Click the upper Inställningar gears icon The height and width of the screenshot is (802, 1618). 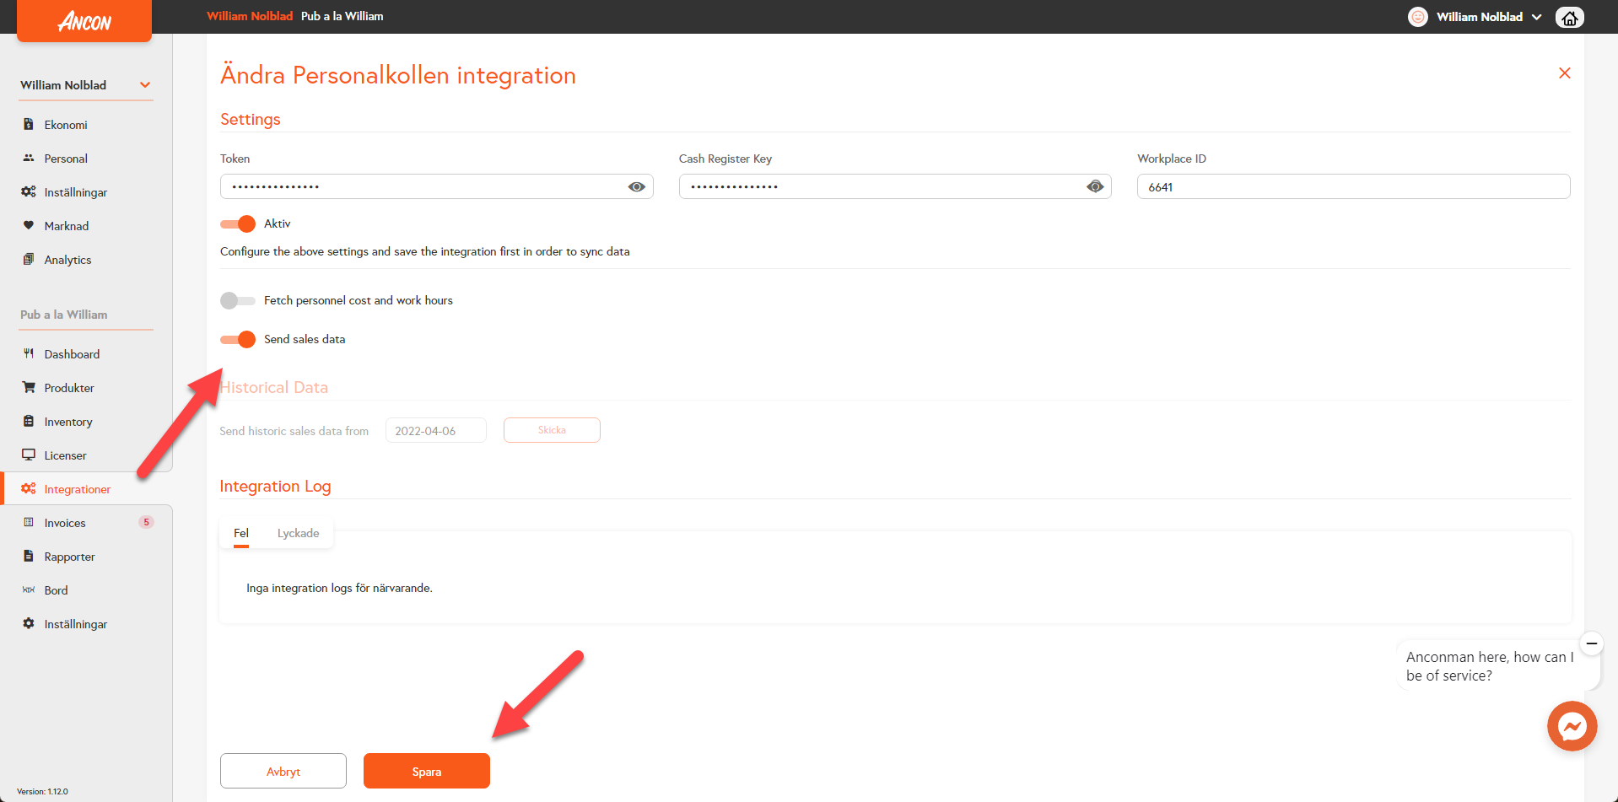point(29,191)
